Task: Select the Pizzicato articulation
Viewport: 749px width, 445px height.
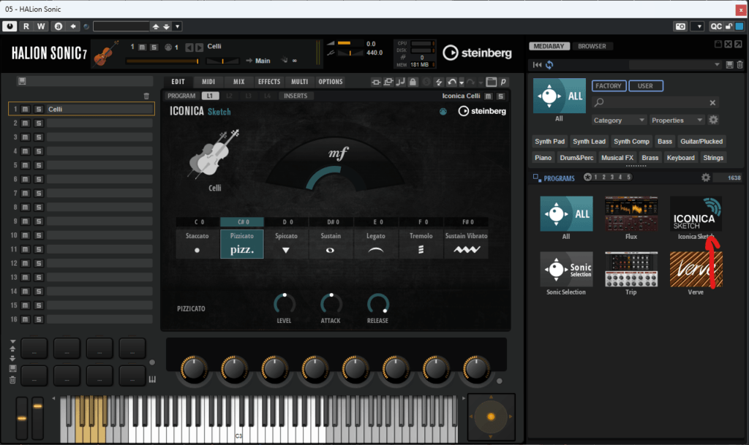Action: tap(241, 243)
